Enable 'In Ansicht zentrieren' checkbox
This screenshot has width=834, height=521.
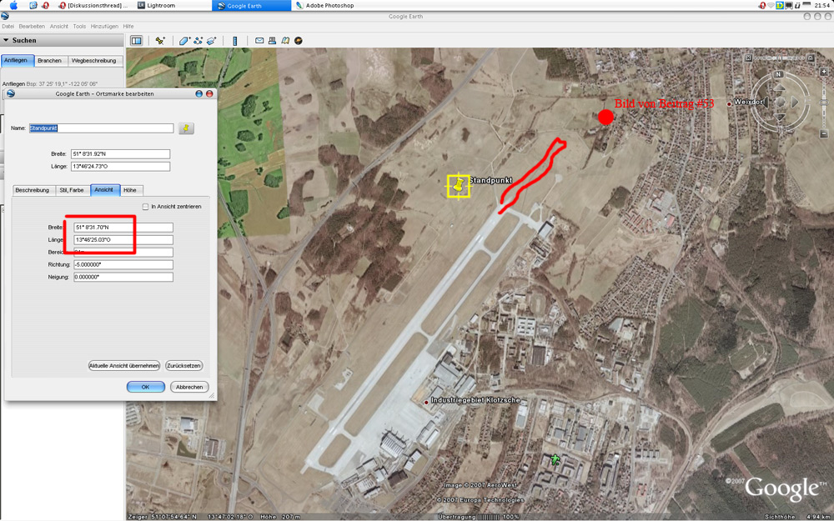[145, 206]
